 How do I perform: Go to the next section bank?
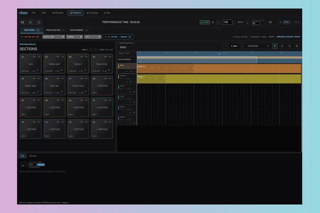[x=95, y=50]
